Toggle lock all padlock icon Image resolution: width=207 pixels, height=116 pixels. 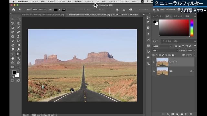(173, 55)
